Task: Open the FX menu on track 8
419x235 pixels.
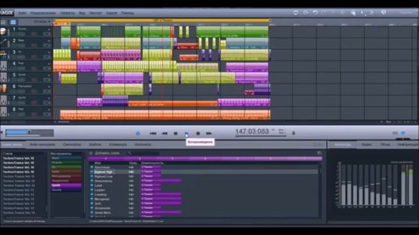Action: [47, 114]
